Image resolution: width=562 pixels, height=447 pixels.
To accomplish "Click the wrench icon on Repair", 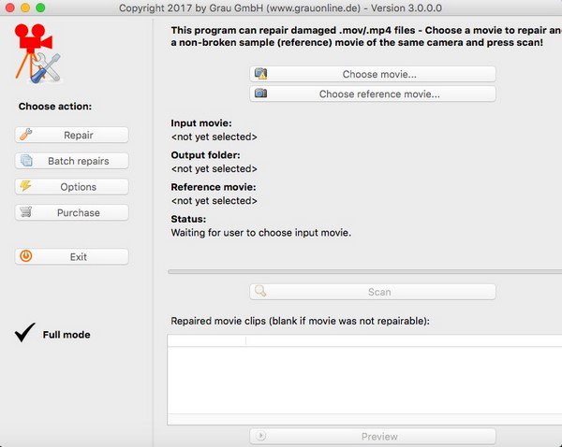I will pyautogui.click(x=26, y=136).
